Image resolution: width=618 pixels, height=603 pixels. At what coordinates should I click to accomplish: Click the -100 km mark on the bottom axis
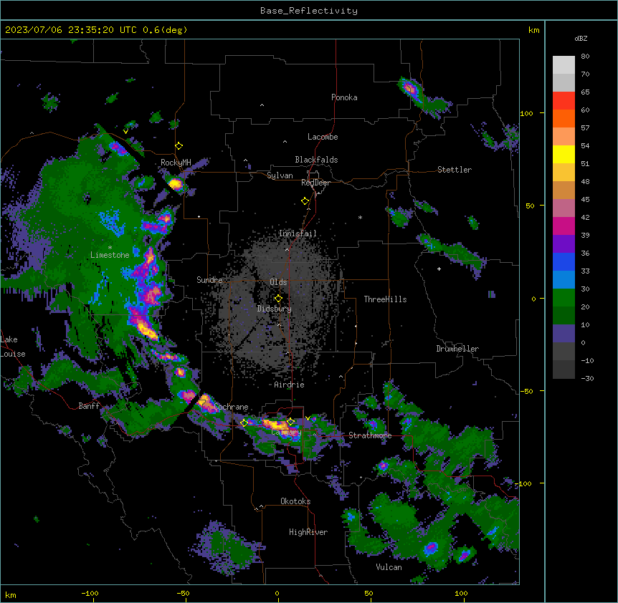point(90,593)
